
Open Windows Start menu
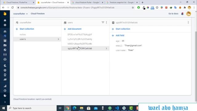3,108
